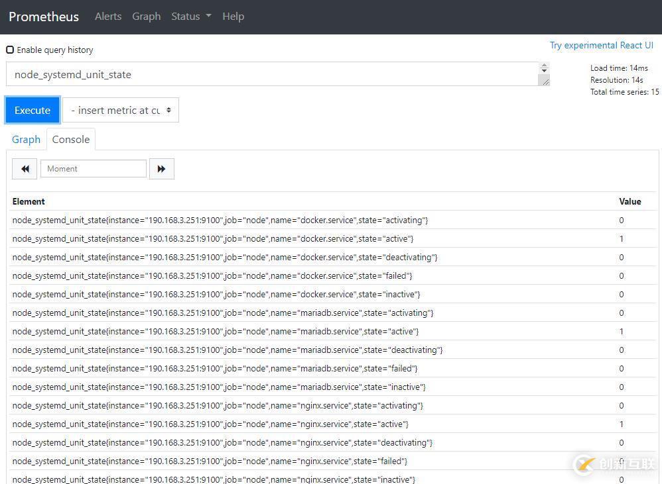The image size is (662, 484).
Task: Click the query box scroll up arrow
Action: [544, 67]
